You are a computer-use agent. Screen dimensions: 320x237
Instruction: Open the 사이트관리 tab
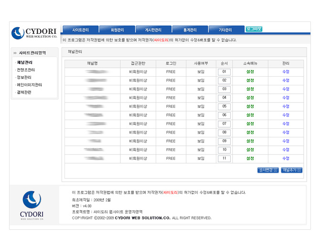point(80,30)
